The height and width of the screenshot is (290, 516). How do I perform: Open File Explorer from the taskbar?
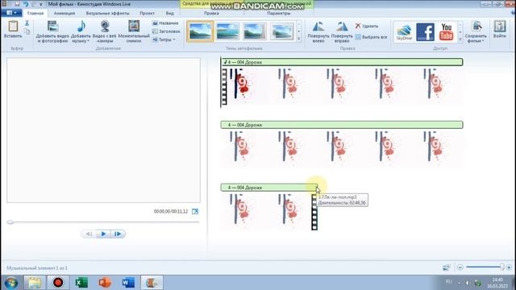(34, 283)
